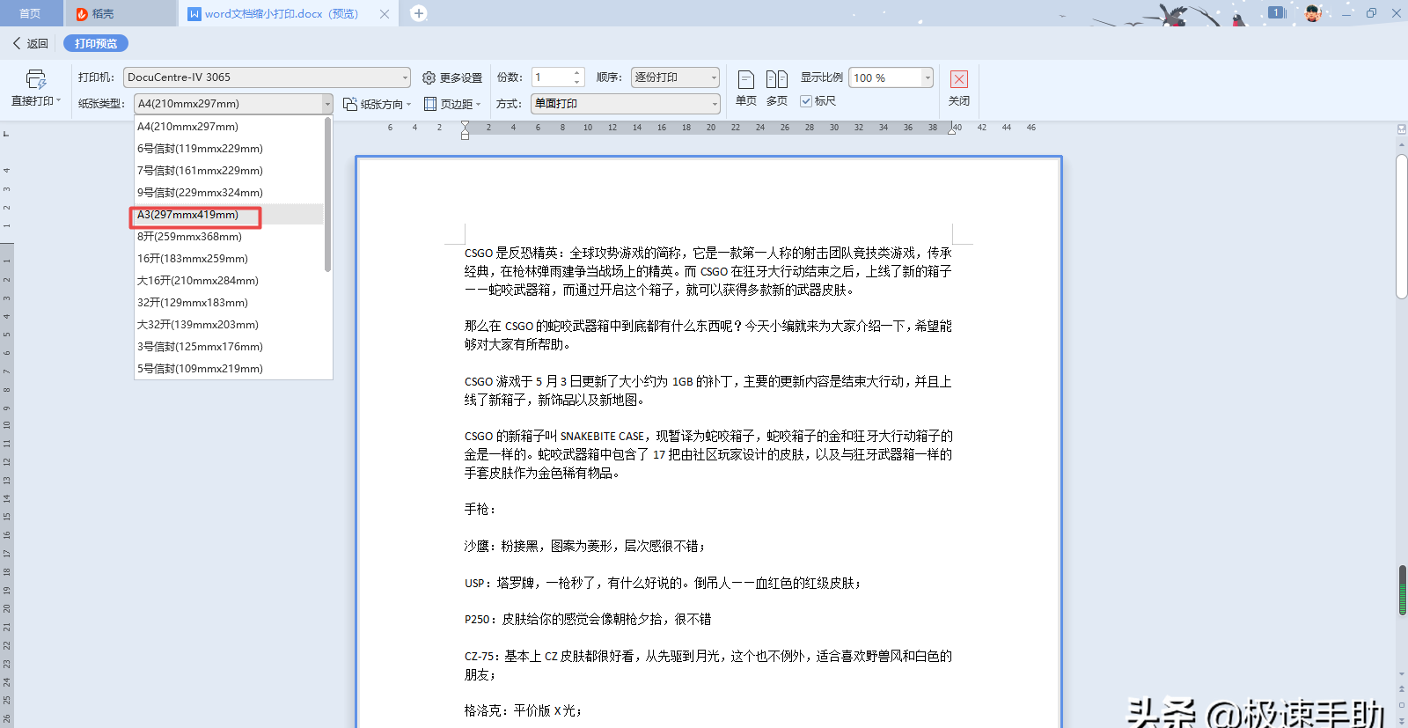
Task: Click the scroll down arrow at right edge
Action: (1402, 674)
